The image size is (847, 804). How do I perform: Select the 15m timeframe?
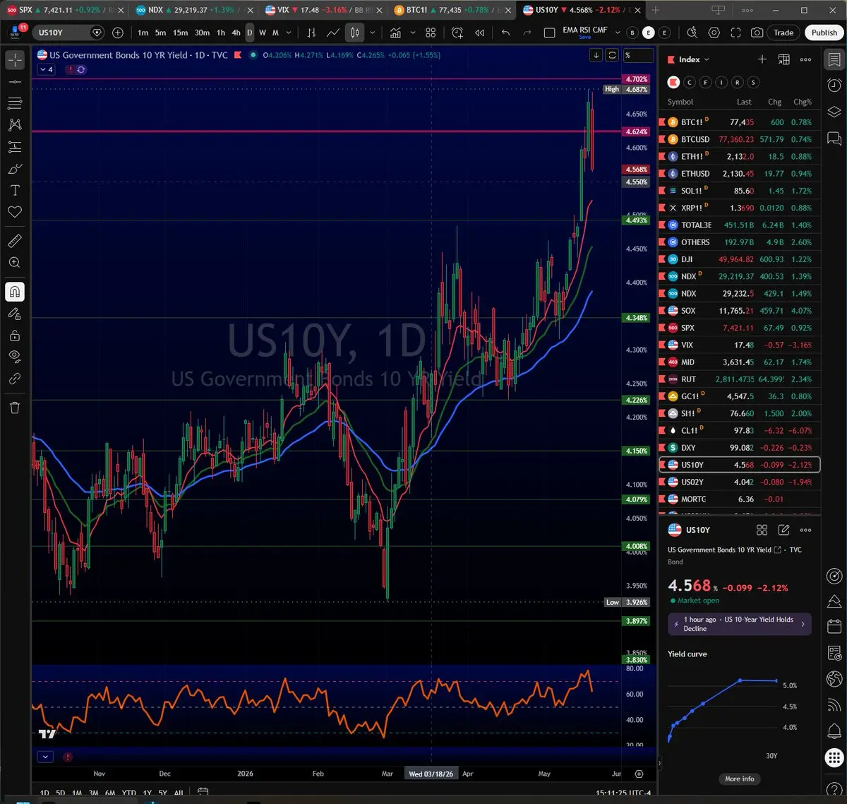[x=181, y=32]
